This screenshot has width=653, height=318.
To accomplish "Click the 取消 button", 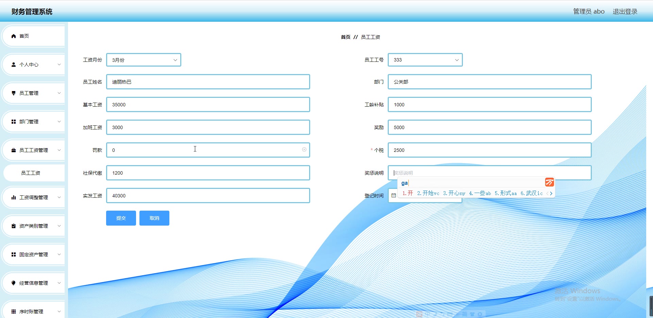I will pyautogui.click(x=154, y=218).
